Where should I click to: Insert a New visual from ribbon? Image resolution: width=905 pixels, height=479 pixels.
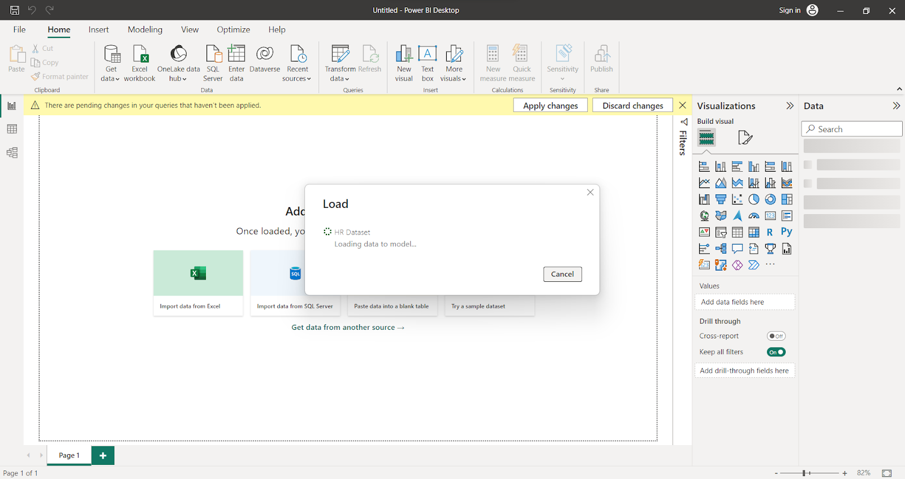[404, 63]
